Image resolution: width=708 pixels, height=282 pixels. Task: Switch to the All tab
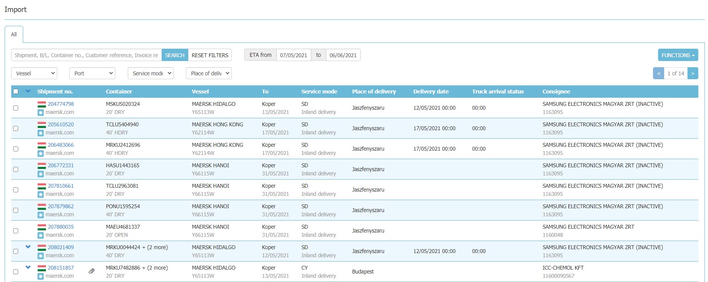(14, 34)
